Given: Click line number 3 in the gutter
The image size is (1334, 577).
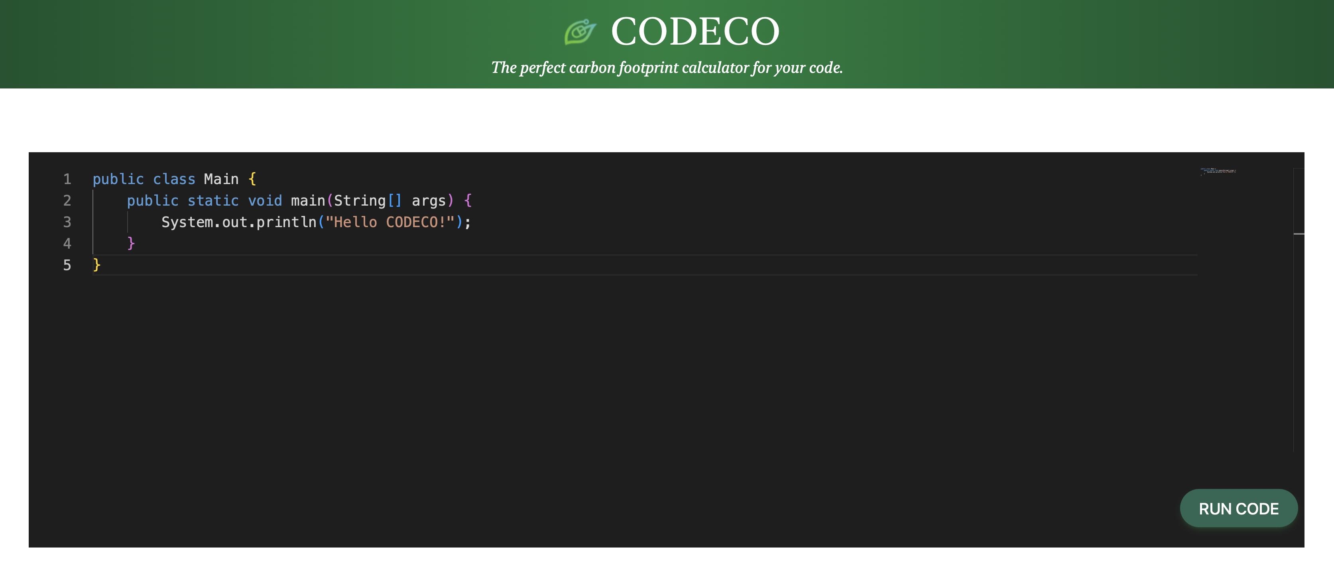Looking at the screenshot, I should (67, 222).
